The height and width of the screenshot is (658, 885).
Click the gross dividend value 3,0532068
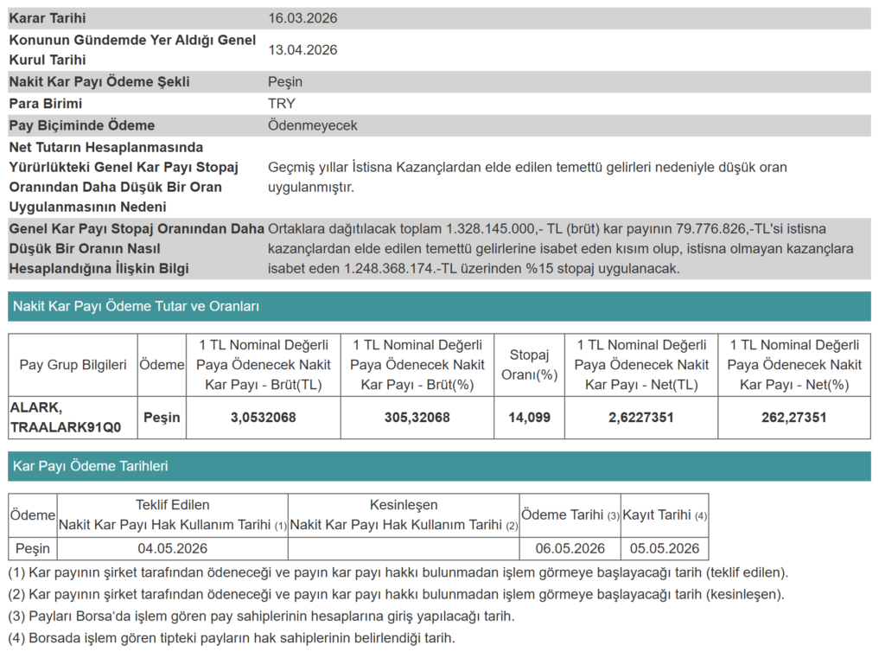click(x=264, y=418)
